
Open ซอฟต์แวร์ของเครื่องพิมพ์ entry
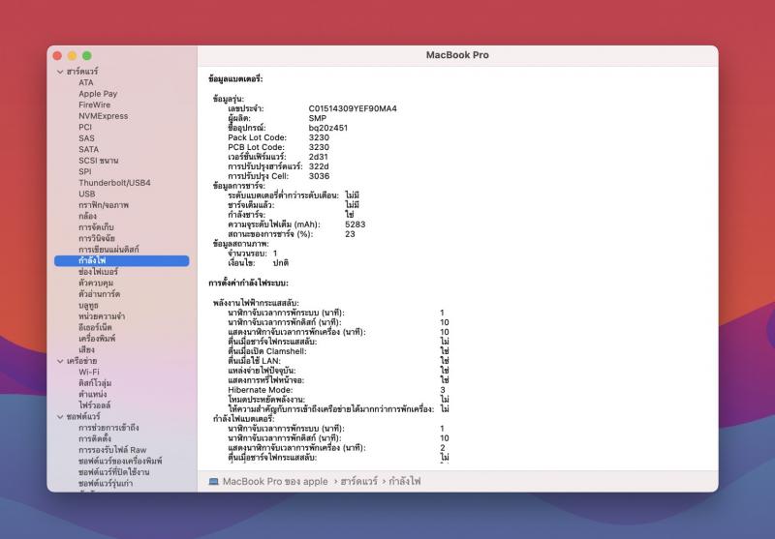click(x=120, y=461)
